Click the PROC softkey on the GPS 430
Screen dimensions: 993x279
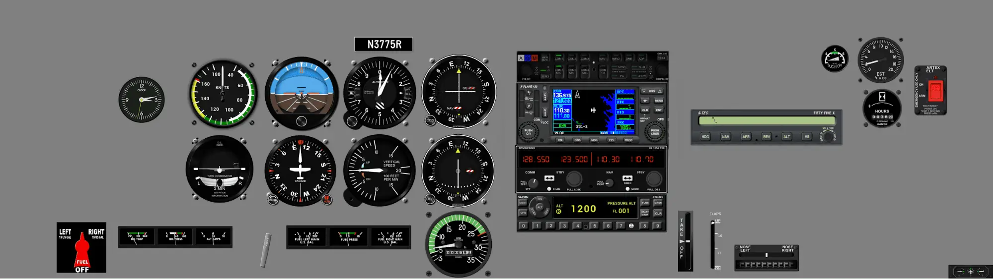pyautogui.click(x=628, y=140)
